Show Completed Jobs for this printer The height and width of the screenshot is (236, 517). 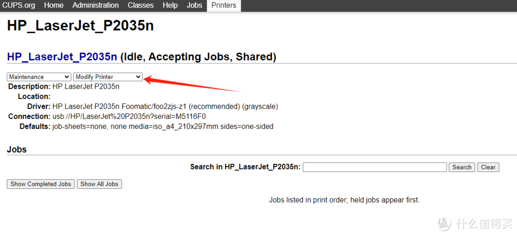[41, 184]
